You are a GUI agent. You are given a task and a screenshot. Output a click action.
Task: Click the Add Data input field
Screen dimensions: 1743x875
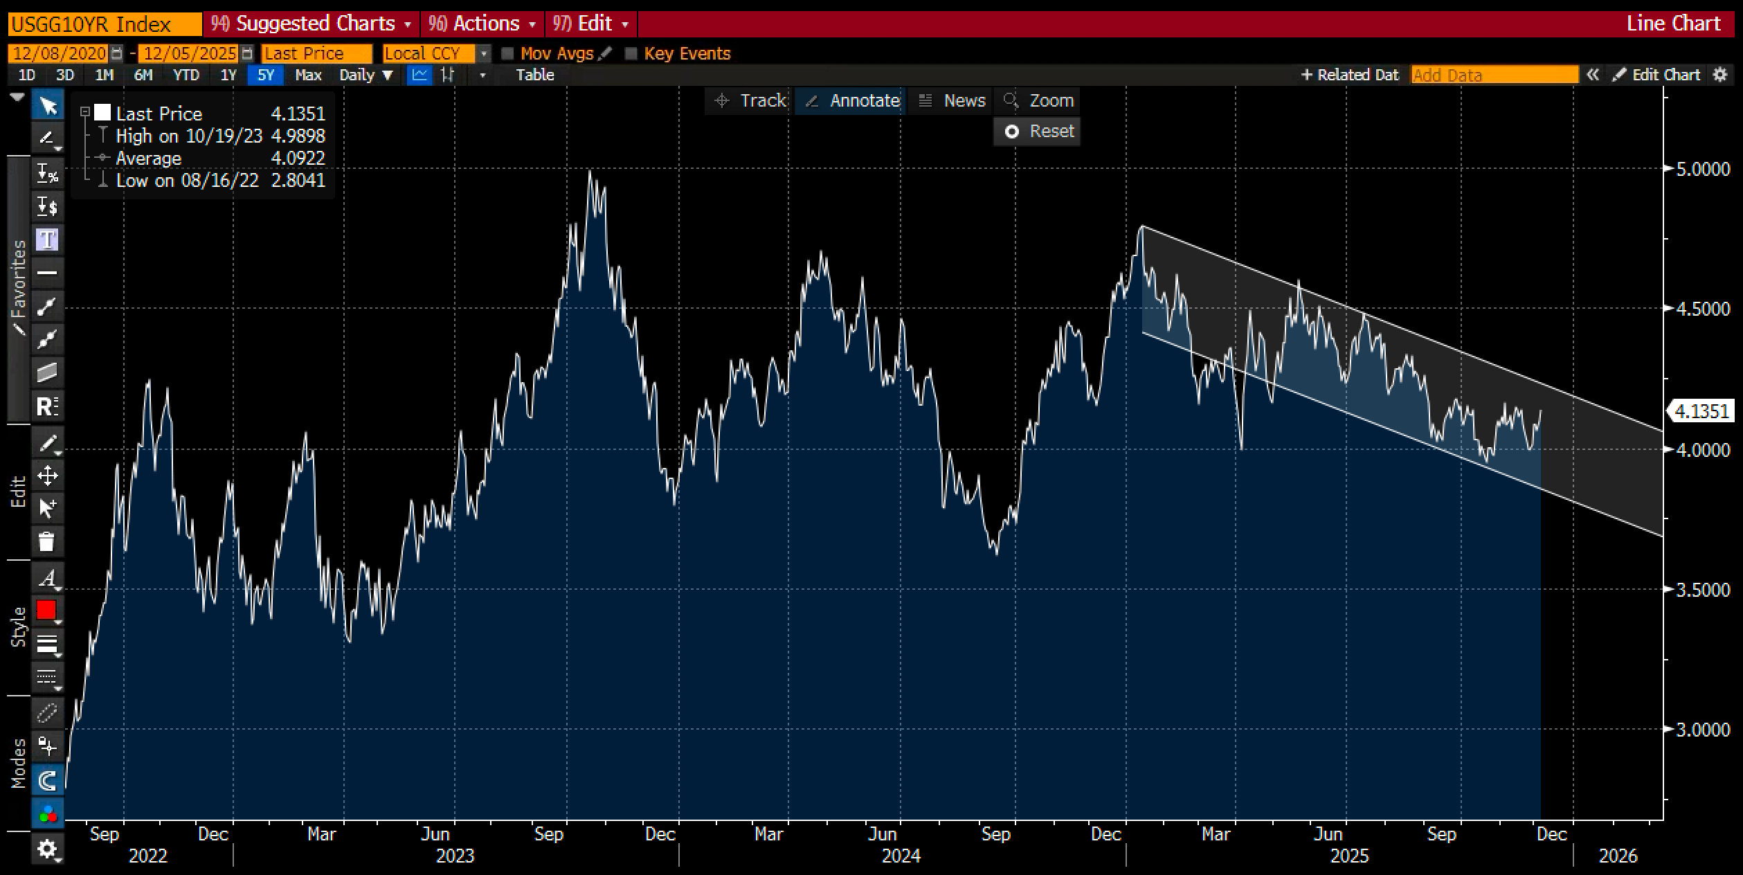pyautogui.click(x=1494, y=75)
